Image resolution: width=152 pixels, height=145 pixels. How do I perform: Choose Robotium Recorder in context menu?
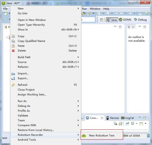[x=46, y=135]
